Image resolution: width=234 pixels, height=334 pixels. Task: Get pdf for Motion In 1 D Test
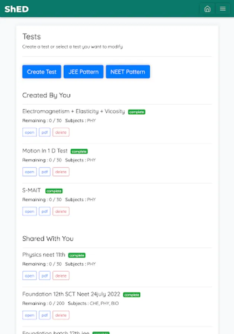coord(45,172)
